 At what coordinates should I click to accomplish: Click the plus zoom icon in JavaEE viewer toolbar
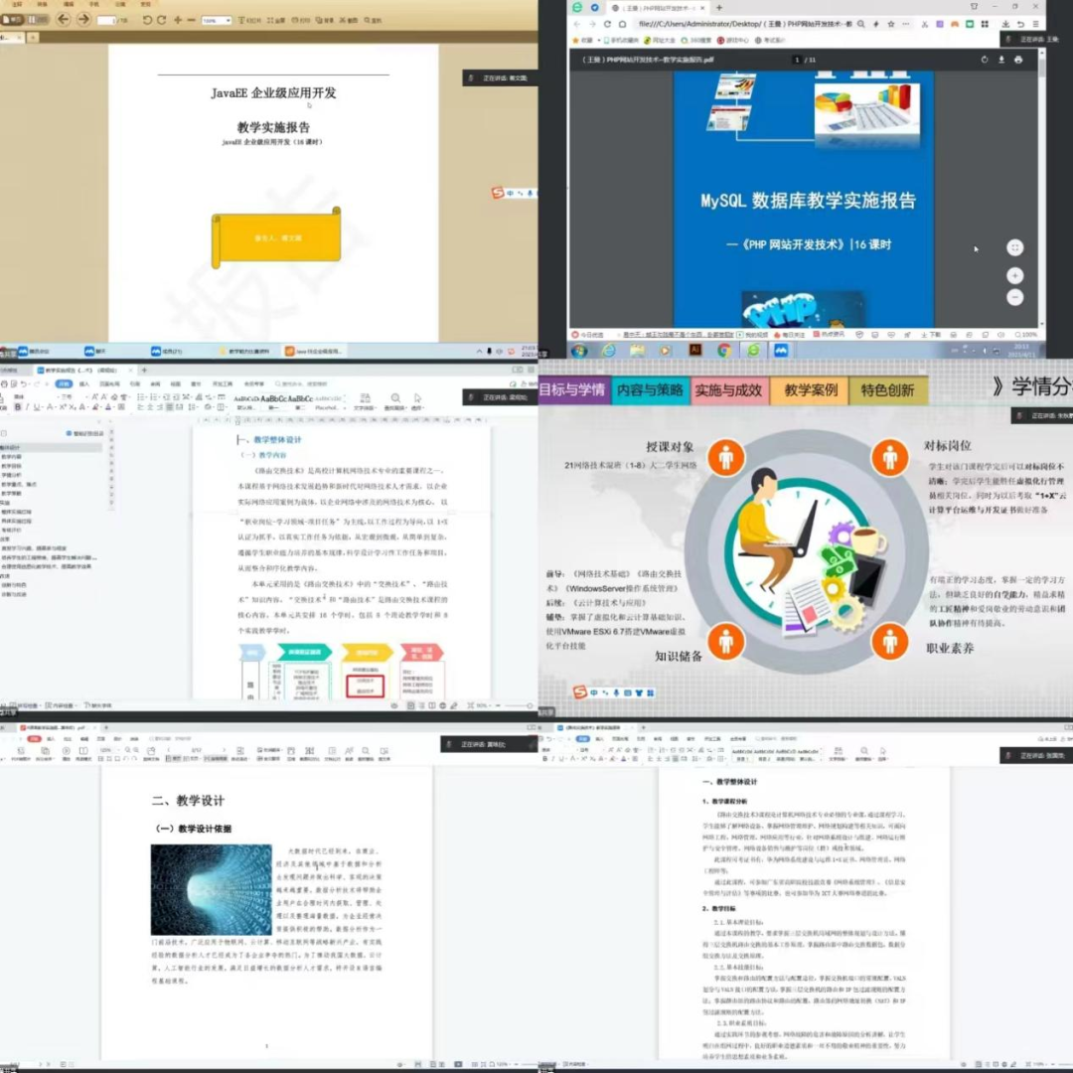click(178, 20)
